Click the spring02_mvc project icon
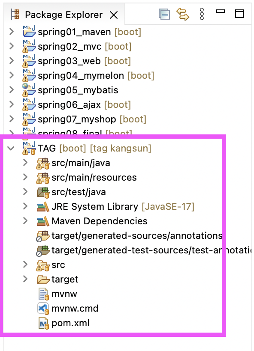Viewport: 254px width, 351px height. pos(29,46)
